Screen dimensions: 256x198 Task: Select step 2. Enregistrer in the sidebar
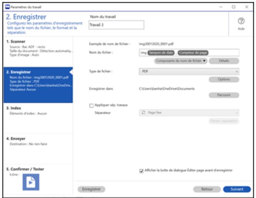[x=38, y=85]
